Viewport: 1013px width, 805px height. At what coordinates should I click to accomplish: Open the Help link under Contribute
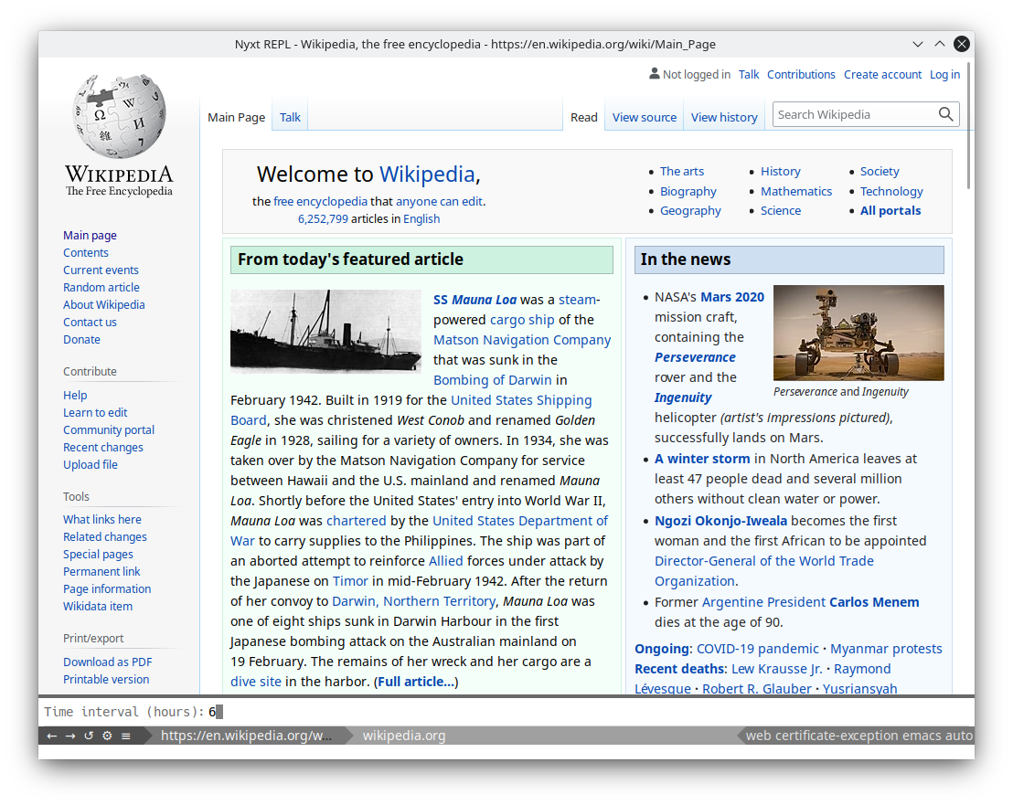click(x=75, y=395)
